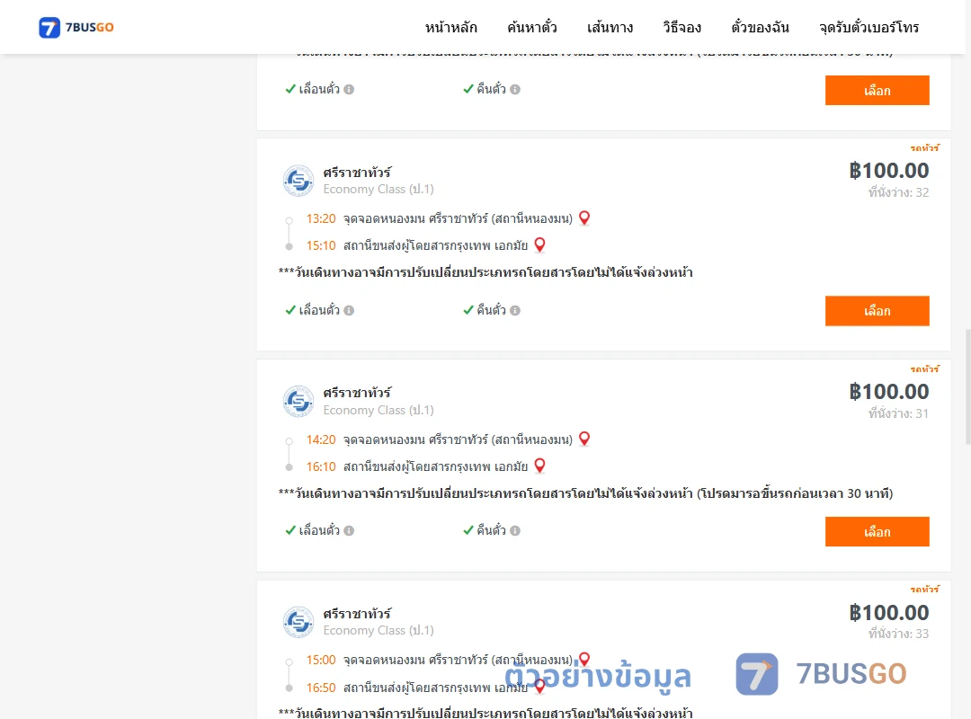Click info icon next to คืนตั๋ว in 14:20 trip
This screenshot has width=971, height=719.
point(515,531)
